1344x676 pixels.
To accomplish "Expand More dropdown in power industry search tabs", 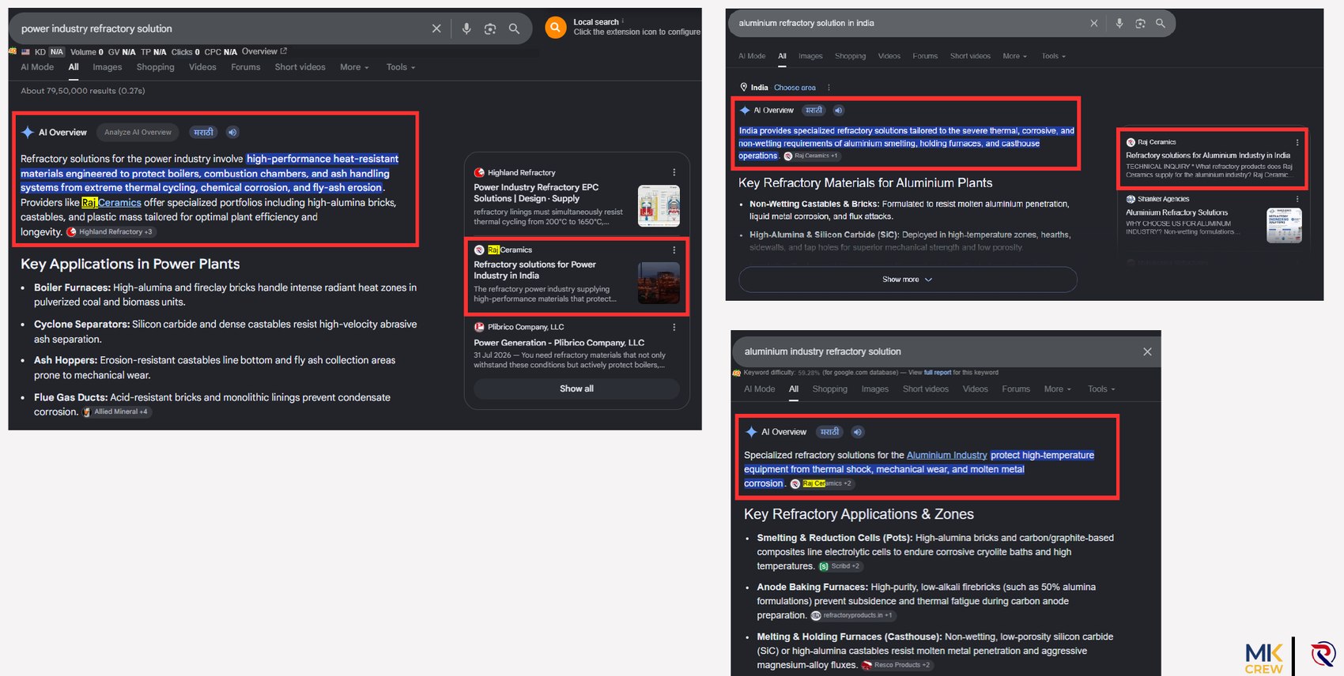I will pos(354,67).
